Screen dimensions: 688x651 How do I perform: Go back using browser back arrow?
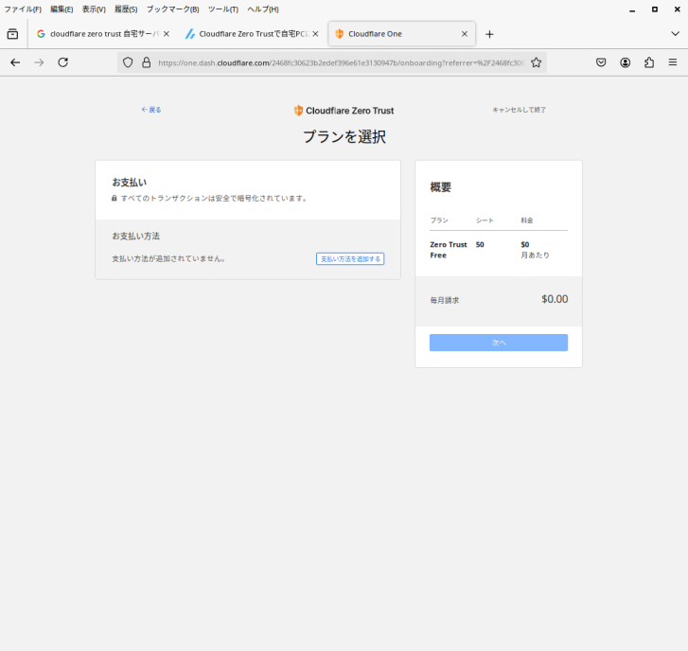tap(15, 62)
